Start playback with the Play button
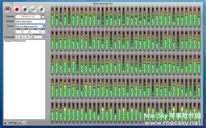The image size is (206, 128). pyautogui.click(x=41, y=9)
